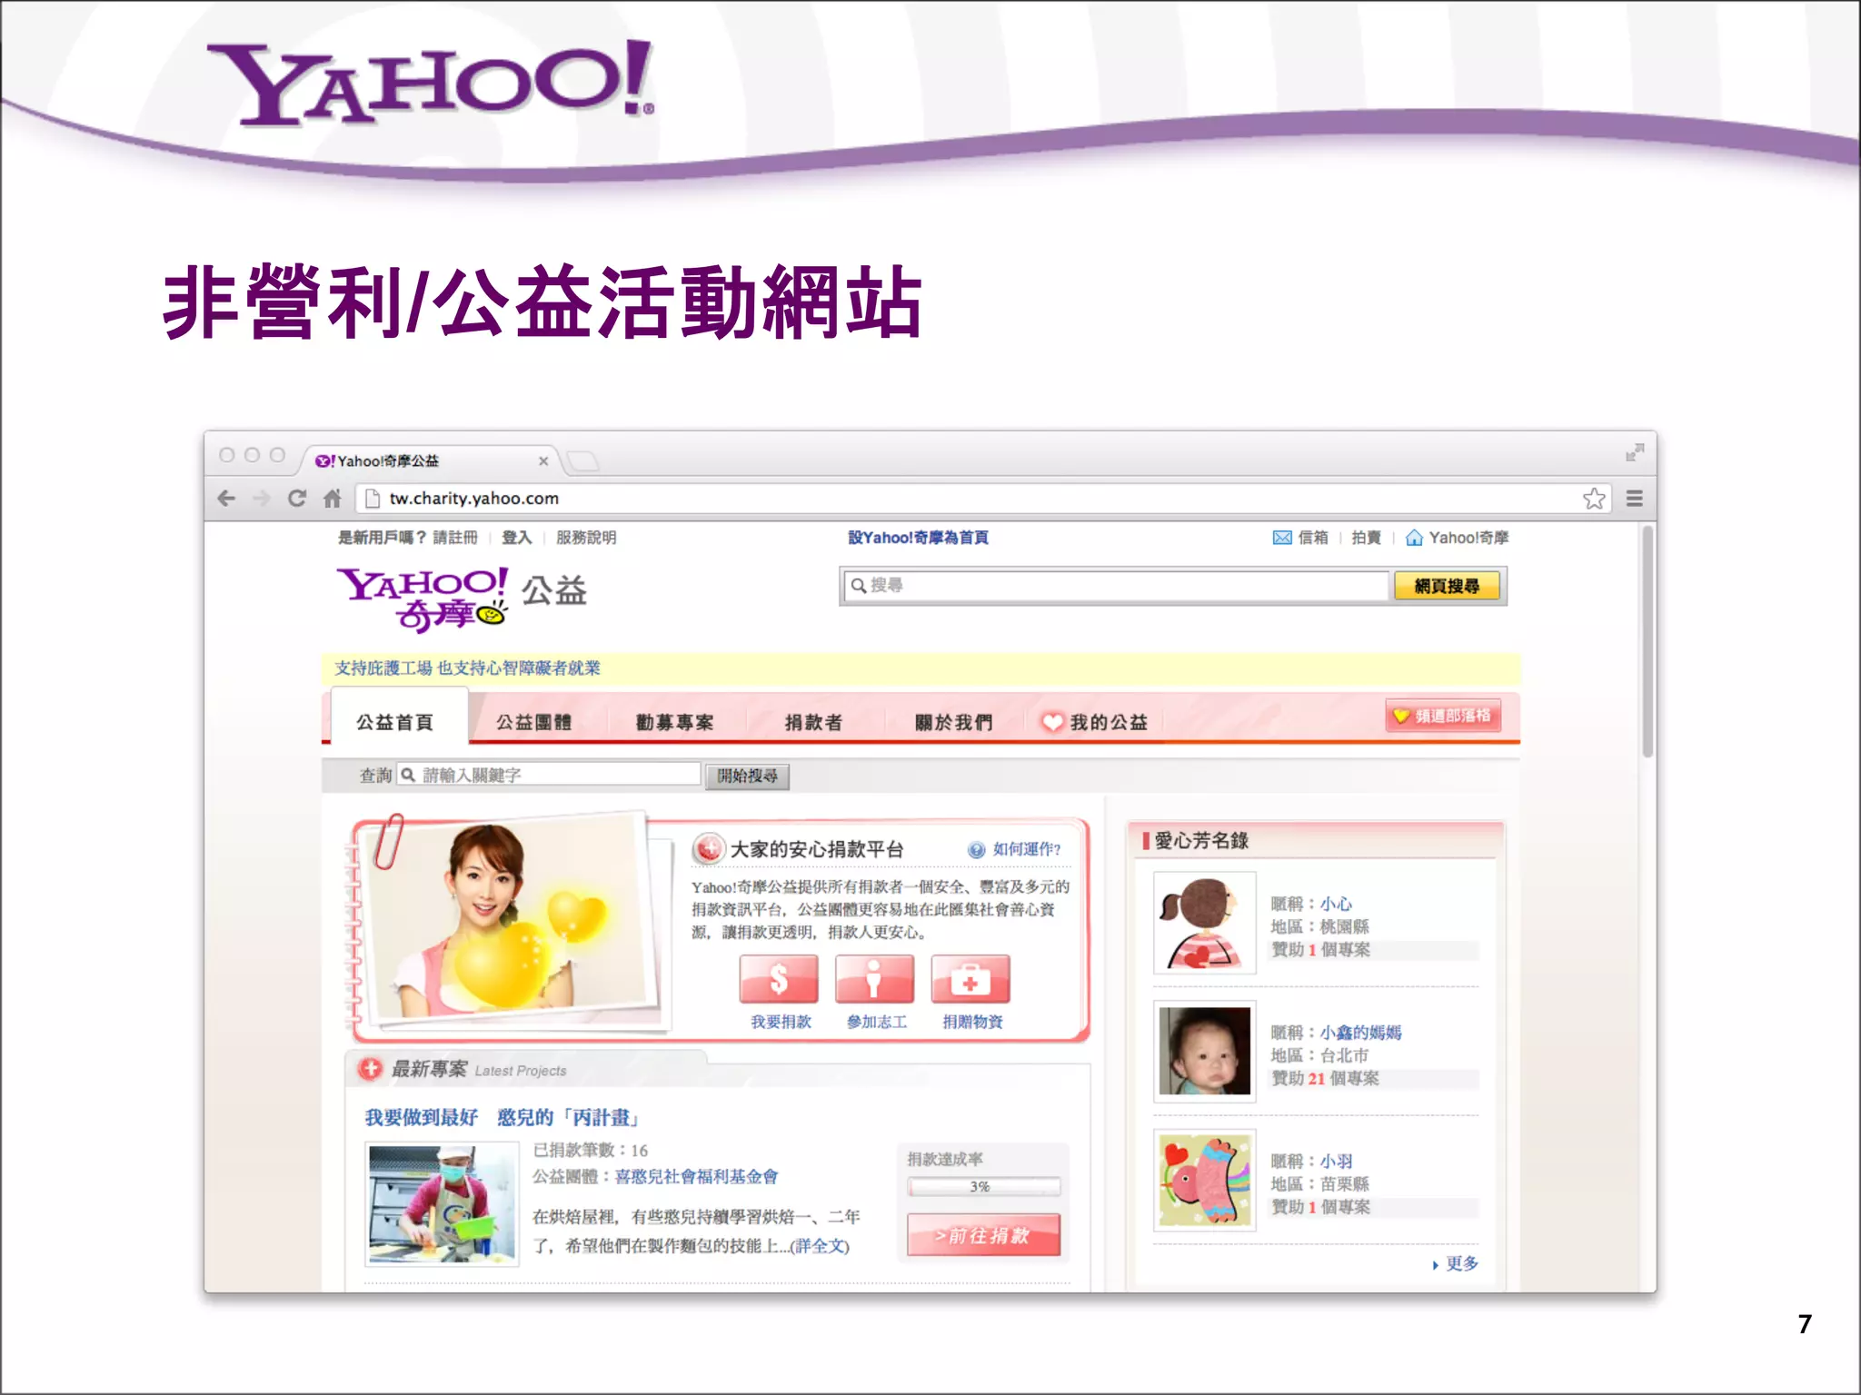This screenshot has height=1395, width=1861.
Task: Open donor 小心 profile link
Action: [x=1336, y=904]
